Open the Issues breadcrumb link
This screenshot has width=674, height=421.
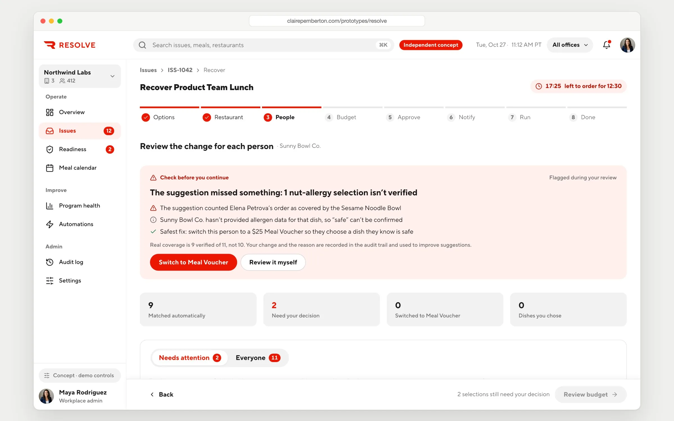[x=148, y=70]
